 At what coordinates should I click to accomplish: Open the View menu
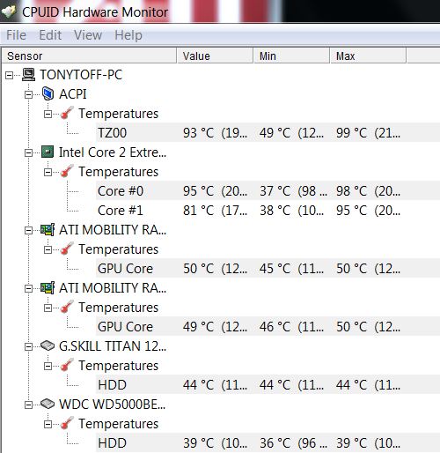click(88, 35)
